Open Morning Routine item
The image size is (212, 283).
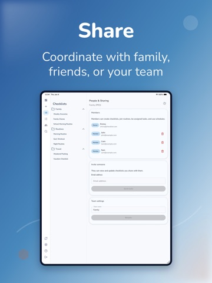tap(60, 134)
